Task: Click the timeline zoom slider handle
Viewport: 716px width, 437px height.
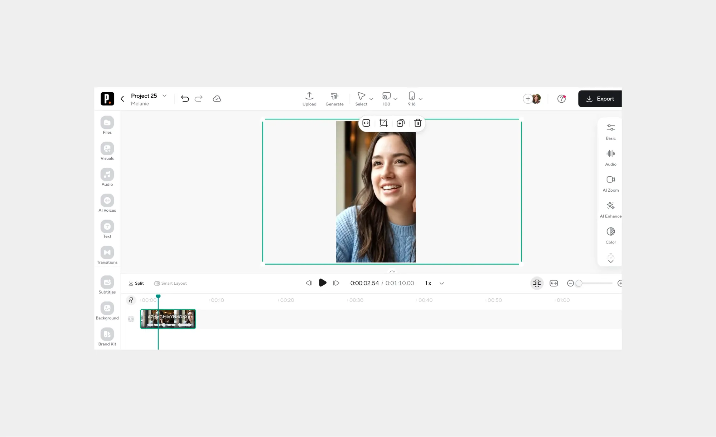Action: point(579,283)
